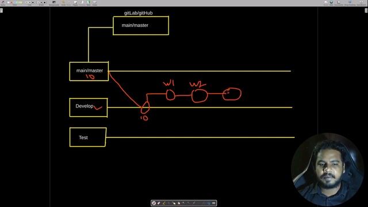Open the virtual keyboard from bottom palette

tap(213, 203)
